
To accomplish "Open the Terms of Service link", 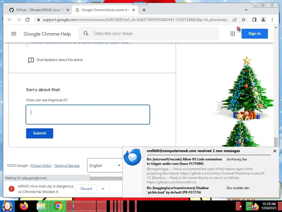I will [x=67, y=166].
